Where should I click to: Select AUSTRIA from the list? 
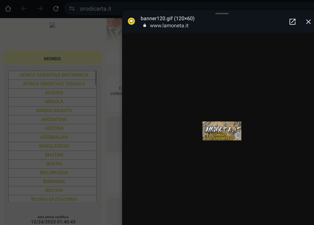tap(54, 128)
